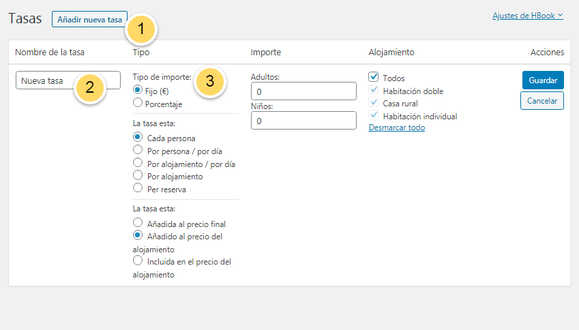Click the 'Niños' amount input field
Image resolution: width=579 pixels, height=330 pixels.
303,121
